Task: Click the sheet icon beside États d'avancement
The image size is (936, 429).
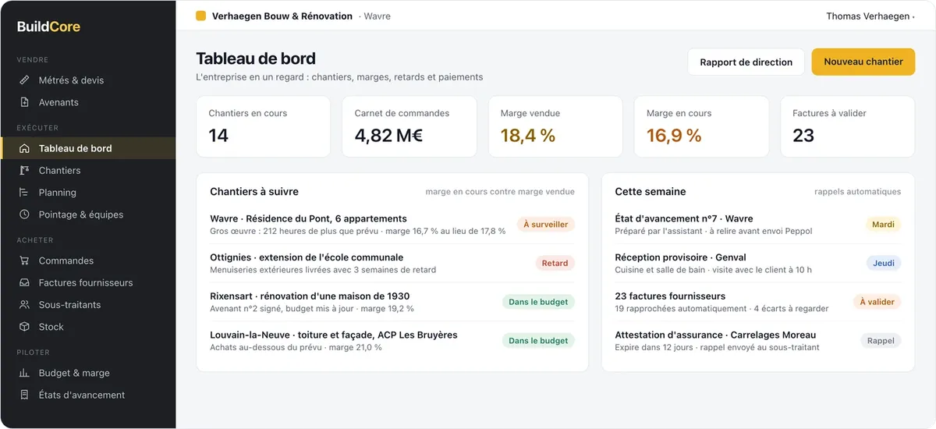Action: (24, 395)
